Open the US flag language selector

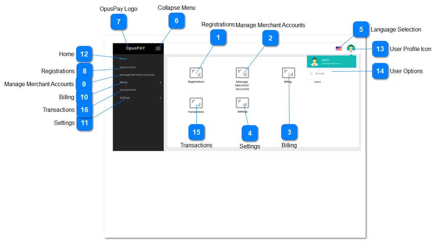(x=338, y=48)
